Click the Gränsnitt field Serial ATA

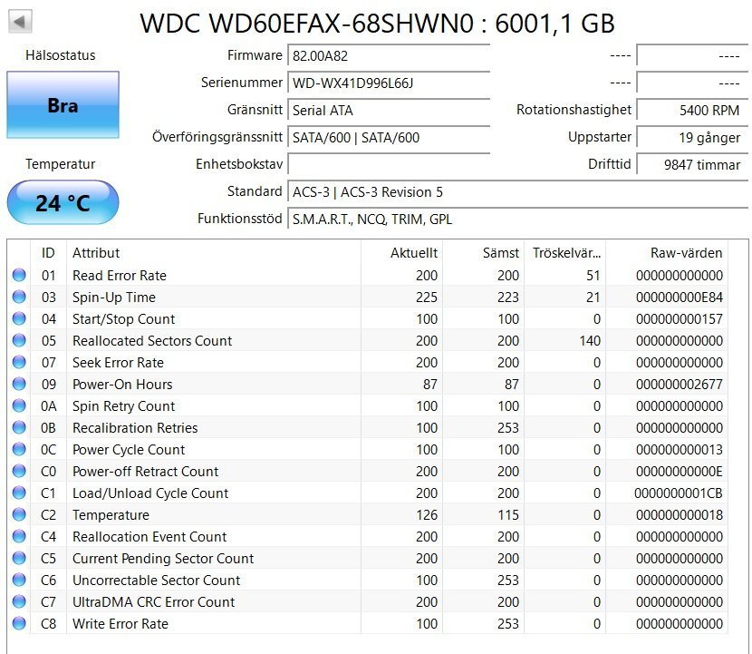[389, 111]
